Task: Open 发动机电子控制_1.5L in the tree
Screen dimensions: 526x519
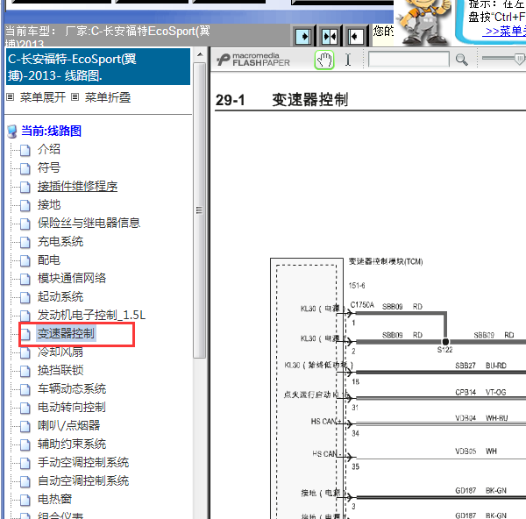Action: coord(91,315)
